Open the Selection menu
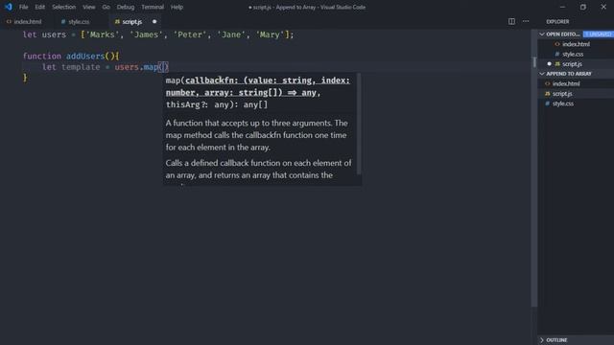Viewport: 614px width, 345px height. [64, 7]
